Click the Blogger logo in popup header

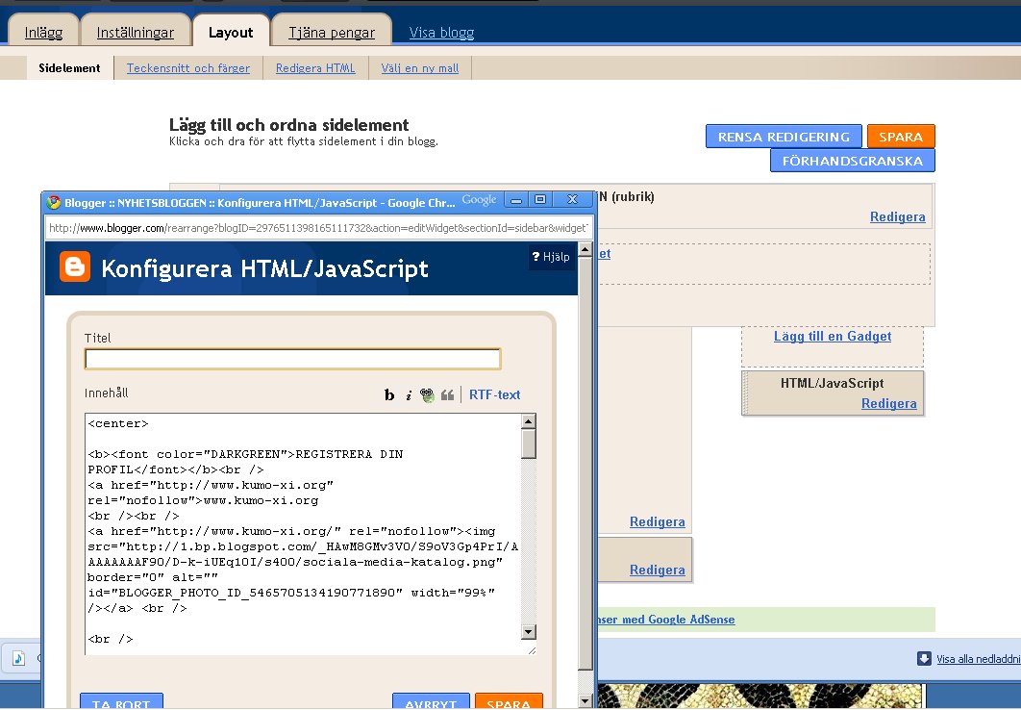coord(75,267)
